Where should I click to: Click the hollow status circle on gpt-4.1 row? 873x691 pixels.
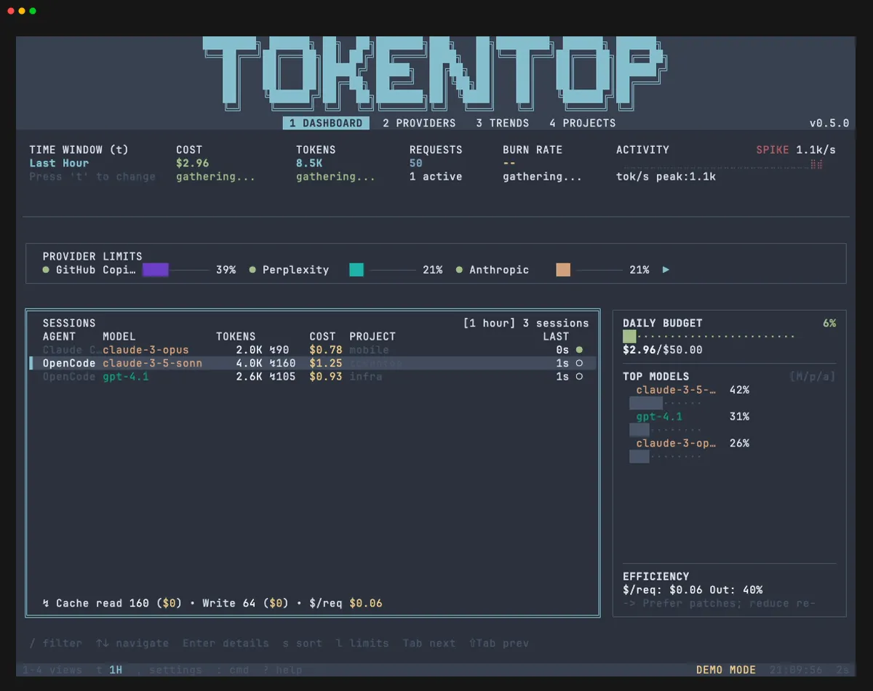[x=579, y=377]
